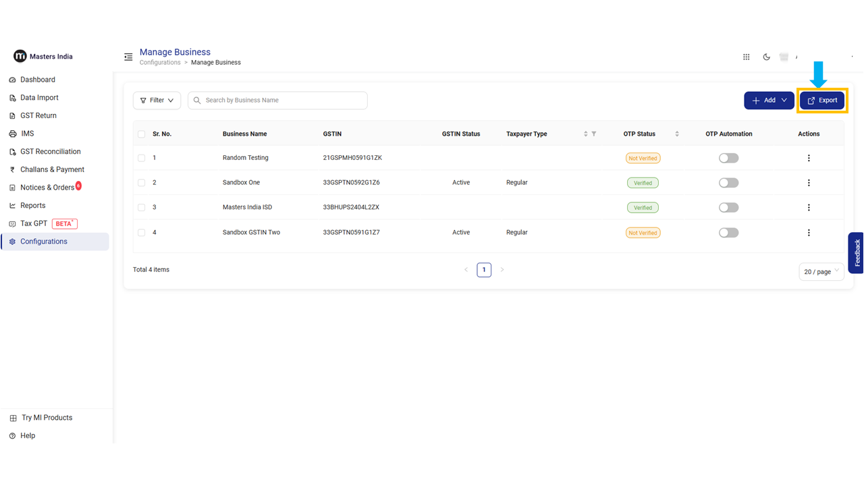Open the Filter dropdown
864x486 pixels.
(157, 101)
